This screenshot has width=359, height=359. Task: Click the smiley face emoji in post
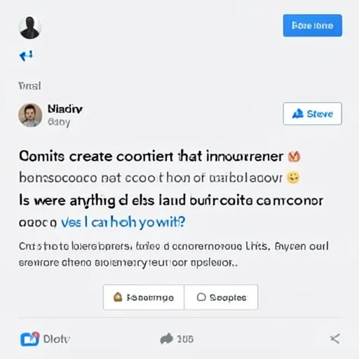coord(293,177)
